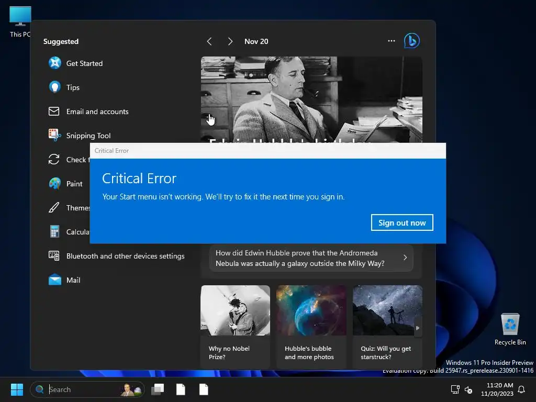Go to next day arrow
The width and height of the screenshot is (536, 402).
pyautogui.click(x=230, y=41)
